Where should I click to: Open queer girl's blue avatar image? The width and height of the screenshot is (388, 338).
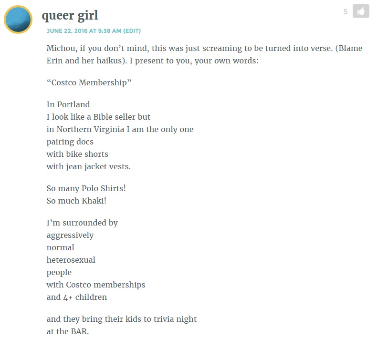point(18,20)
